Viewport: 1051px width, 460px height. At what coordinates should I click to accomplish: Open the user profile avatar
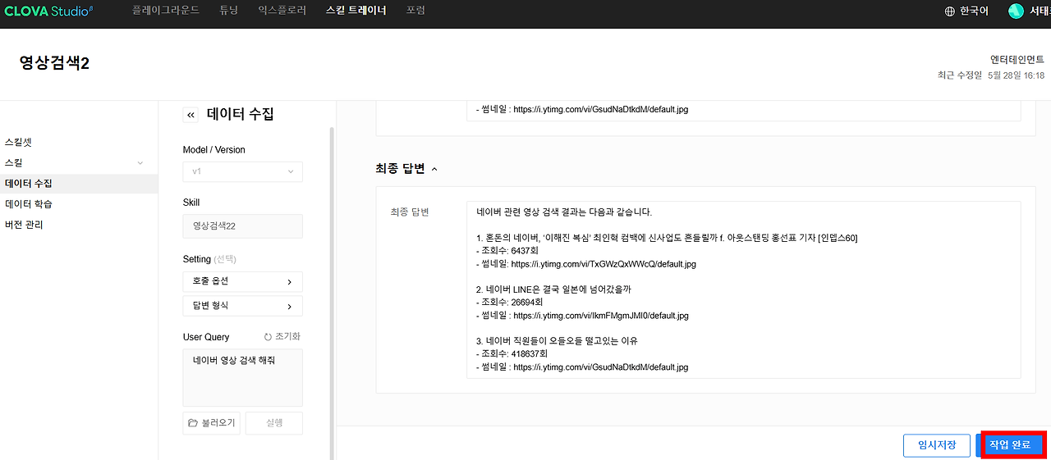(x=1016, y=11)
